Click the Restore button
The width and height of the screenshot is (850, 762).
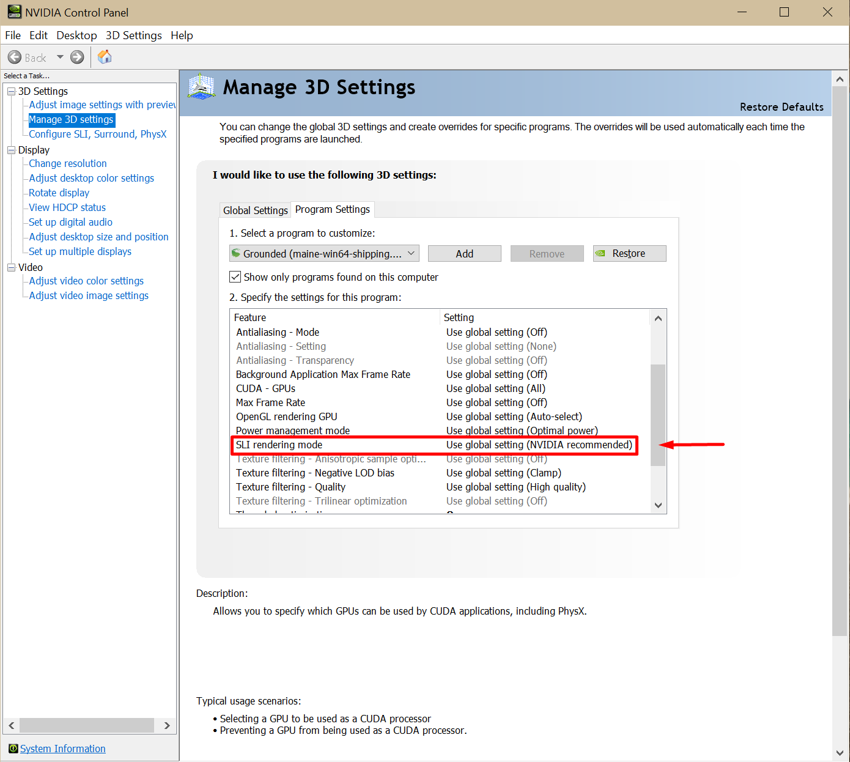pyautogui.click(x=630, y=254)
